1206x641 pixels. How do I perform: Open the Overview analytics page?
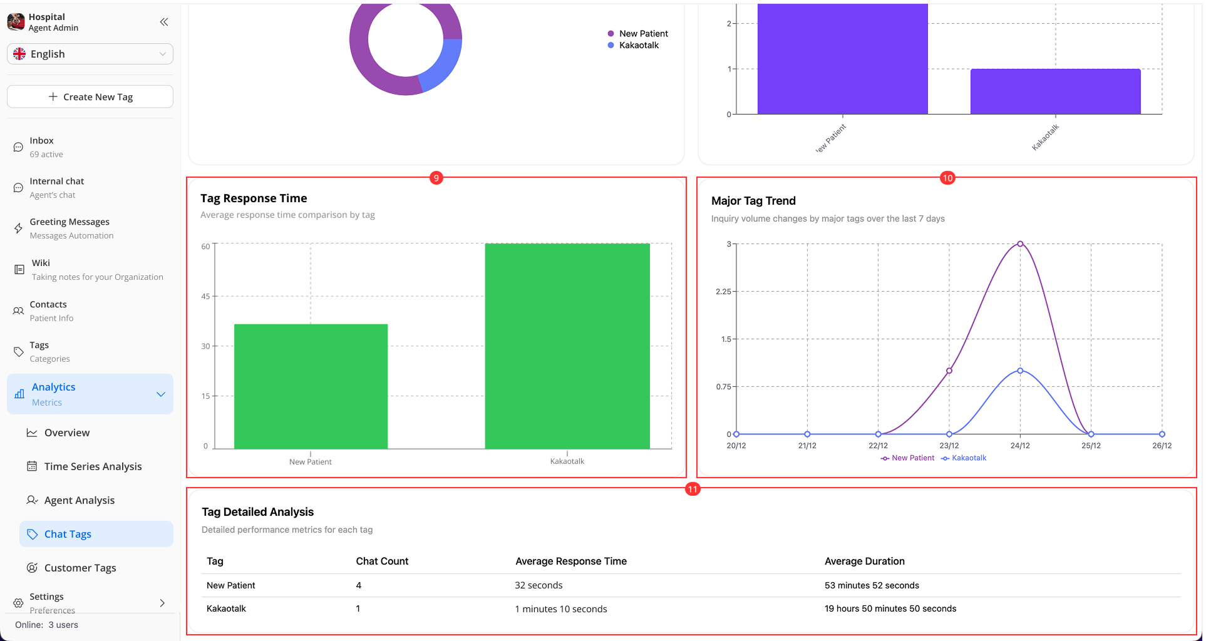coord(66,433)
